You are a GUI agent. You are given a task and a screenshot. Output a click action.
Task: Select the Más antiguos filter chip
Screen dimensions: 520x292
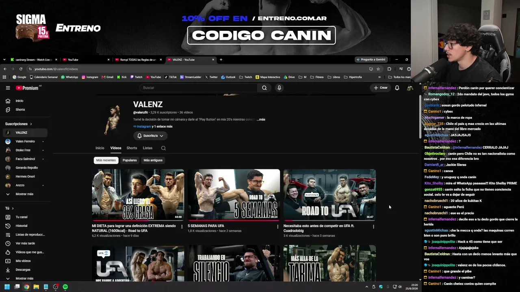[x=153, y=160]
